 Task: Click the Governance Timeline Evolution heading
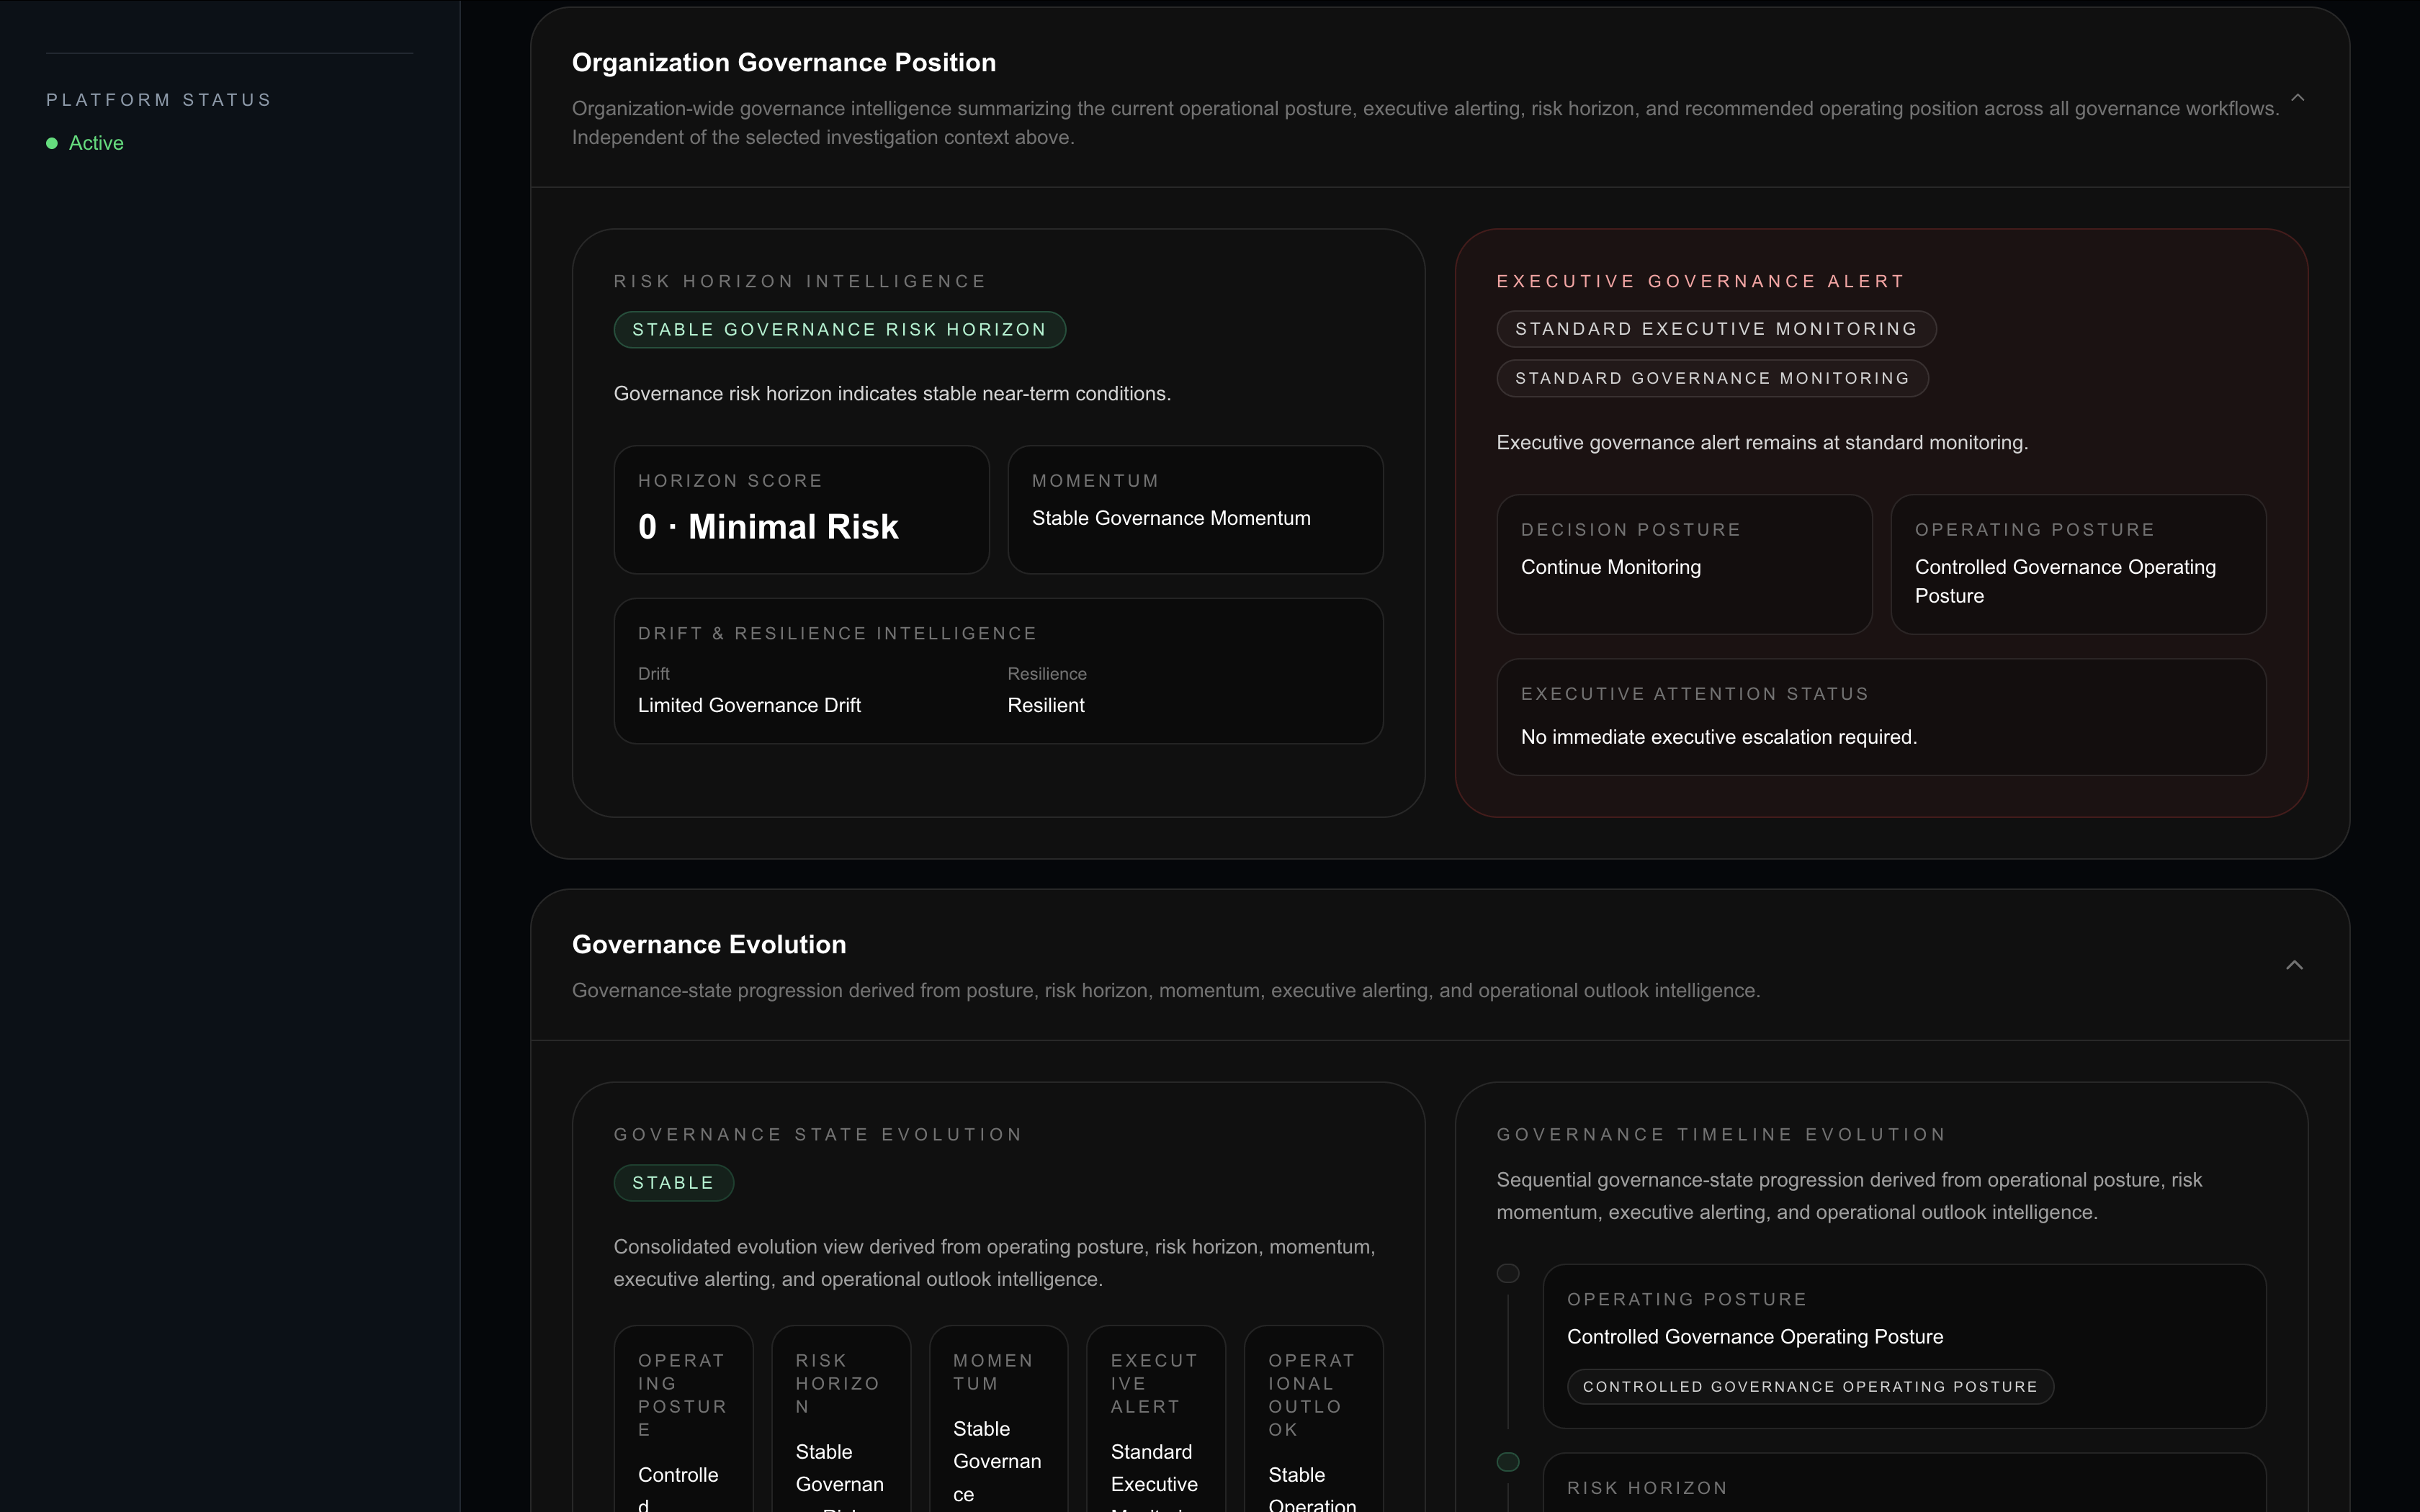pos(1721,1134)
